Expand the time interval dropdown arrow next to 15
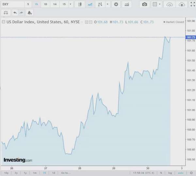This screenshot has width=196, height=176. tap(71, 4)
